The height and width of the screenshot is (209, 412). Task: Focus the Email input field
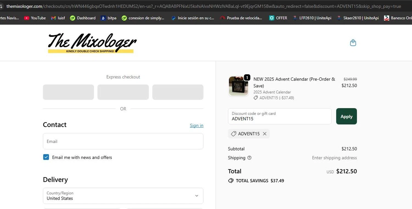(x=123, y=141)
